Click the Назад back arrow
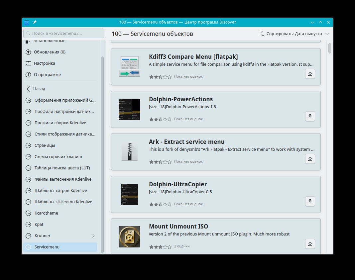The width and height of the screenshot is (355, 280). pyautogui.click(x=28, y=89)
